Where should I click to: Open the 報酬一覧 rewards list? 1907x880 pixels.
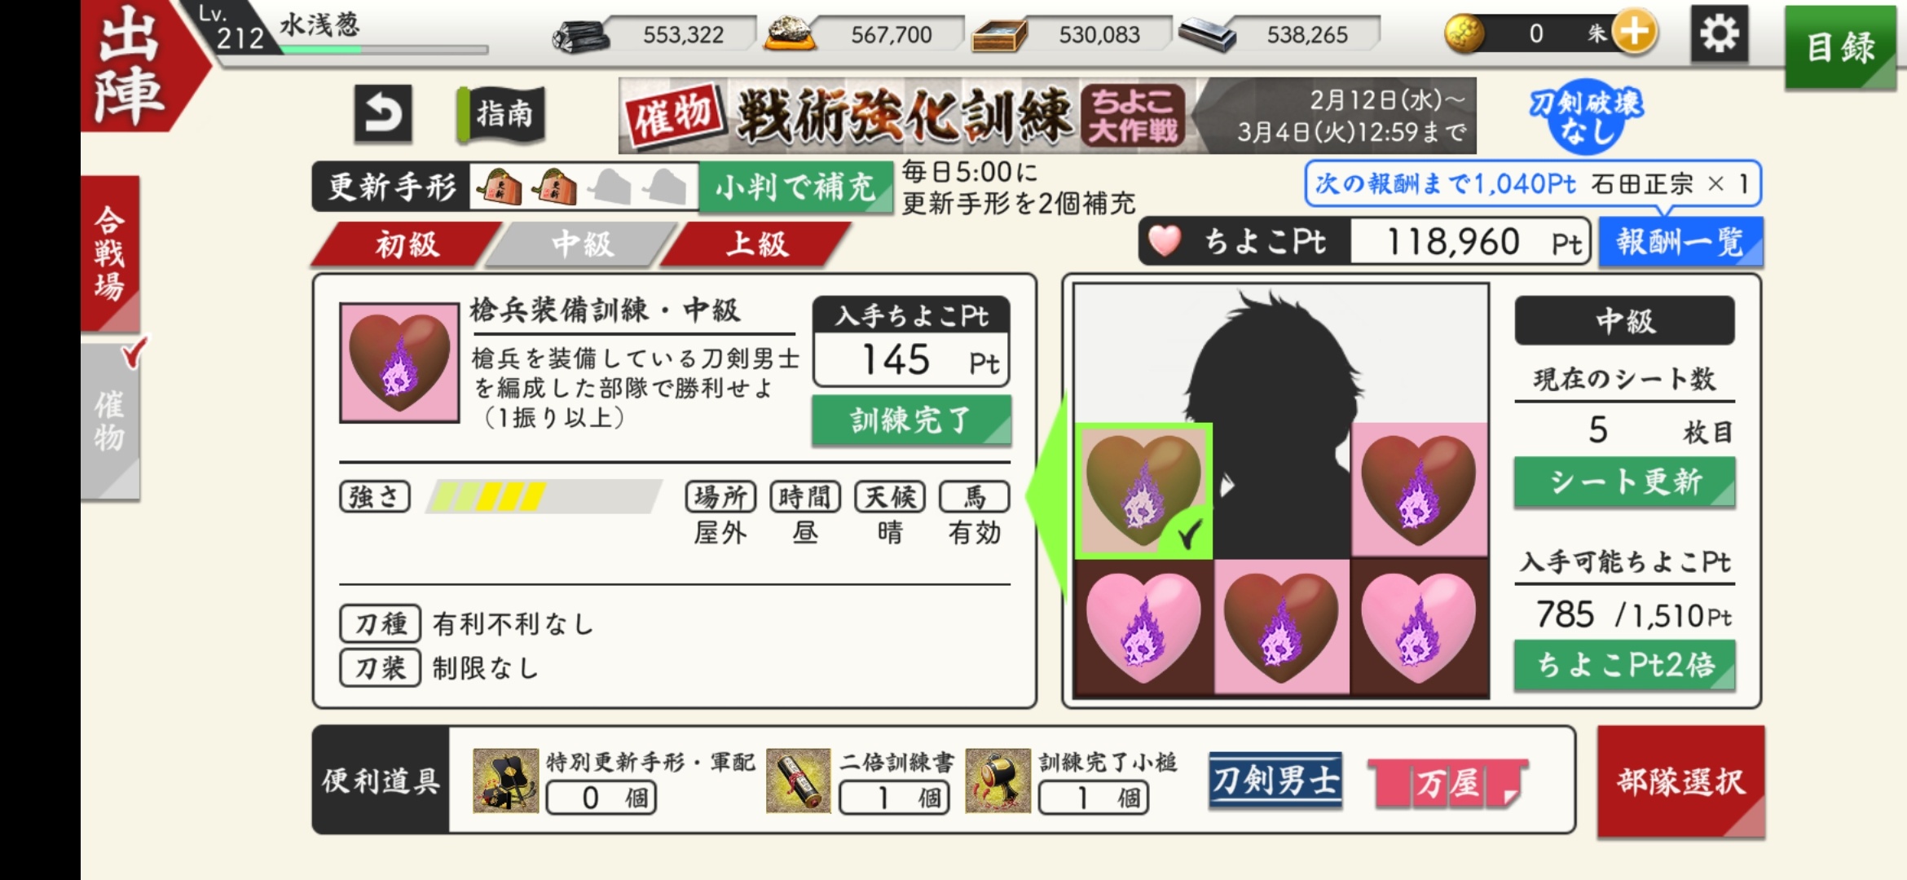1680,242
